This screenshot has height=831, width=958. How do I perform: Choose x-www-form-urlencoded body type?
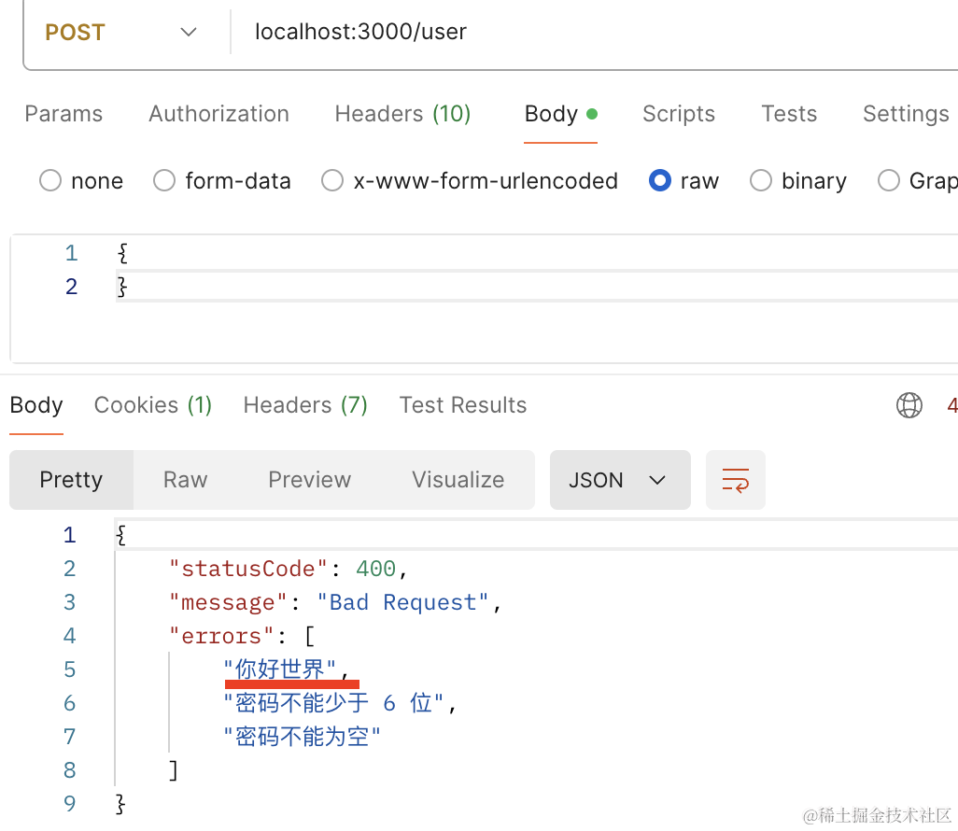(332, 181)
